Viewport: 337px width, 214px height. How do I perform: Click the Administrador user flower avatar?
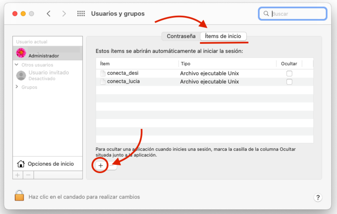(21, 53)
